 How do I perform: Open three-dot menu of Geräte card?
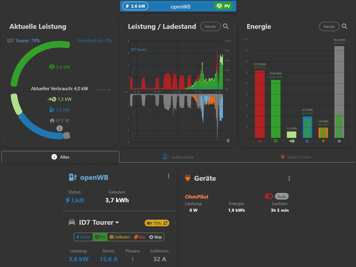coord(289,178)
